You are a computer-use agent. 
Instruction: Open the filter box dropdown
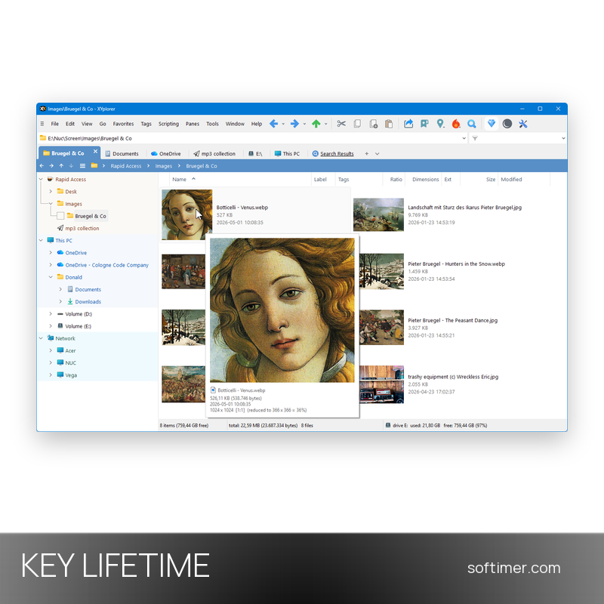click(563, 138)
